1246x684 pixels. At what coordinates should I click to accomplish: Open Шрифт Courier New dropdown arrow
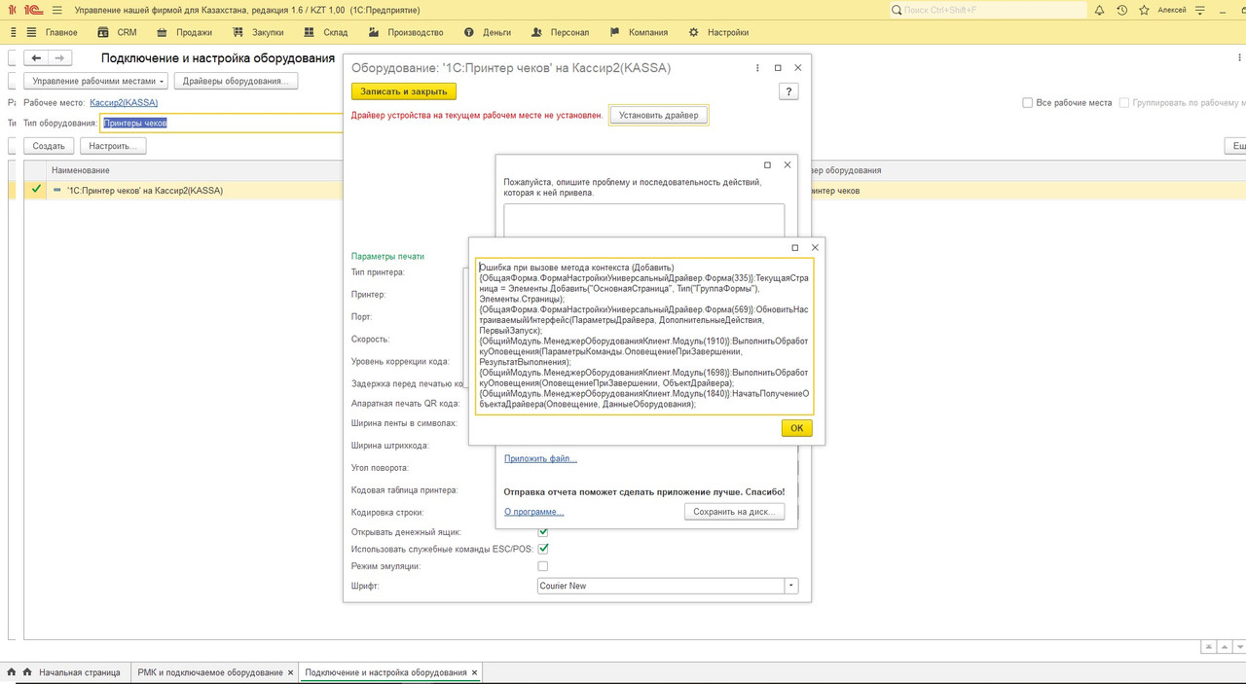791,586
